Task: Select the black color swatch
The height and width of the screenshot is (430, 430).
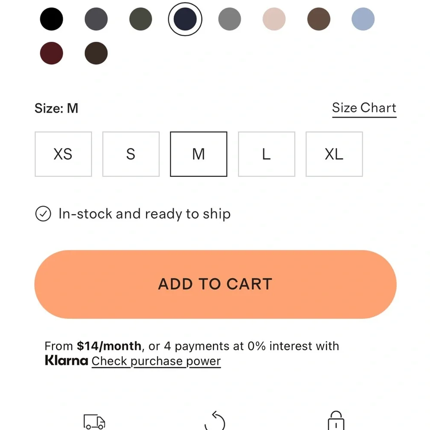Action: click(52, 19)
